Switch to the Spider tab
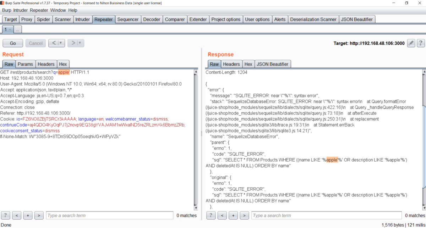The image size is (426, 228). click(x=44, y=20)
